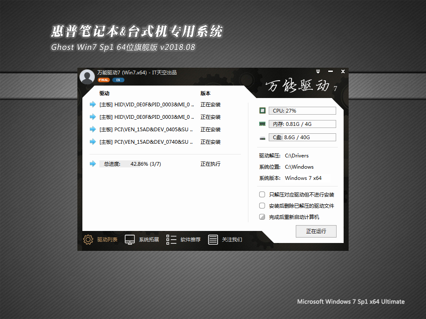
Task: Click the C:\Drivers extraction path
Action: tap(297, 156)
